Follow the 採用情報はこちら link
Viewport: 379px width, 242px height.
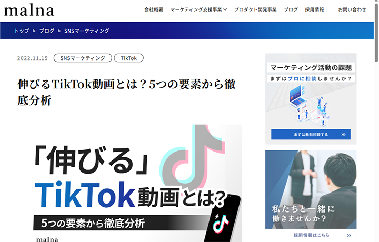point(311,235)
